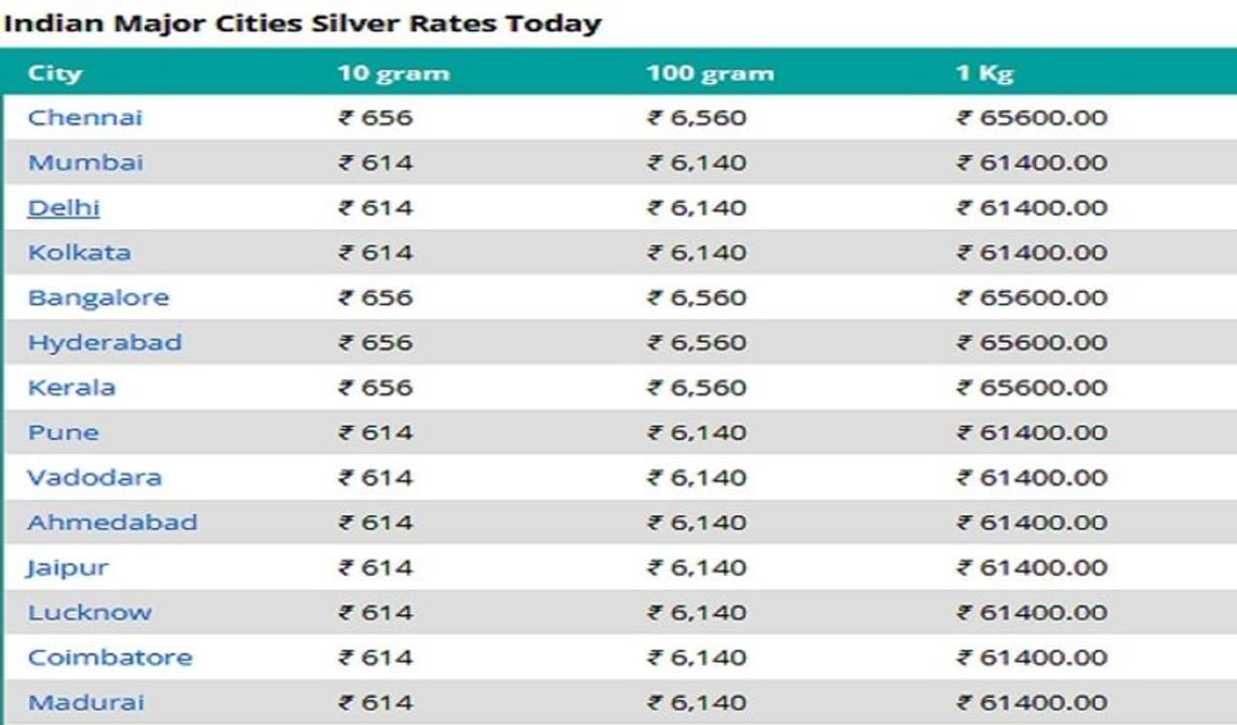Click the Ahmedabad city link

pos(112,522)
